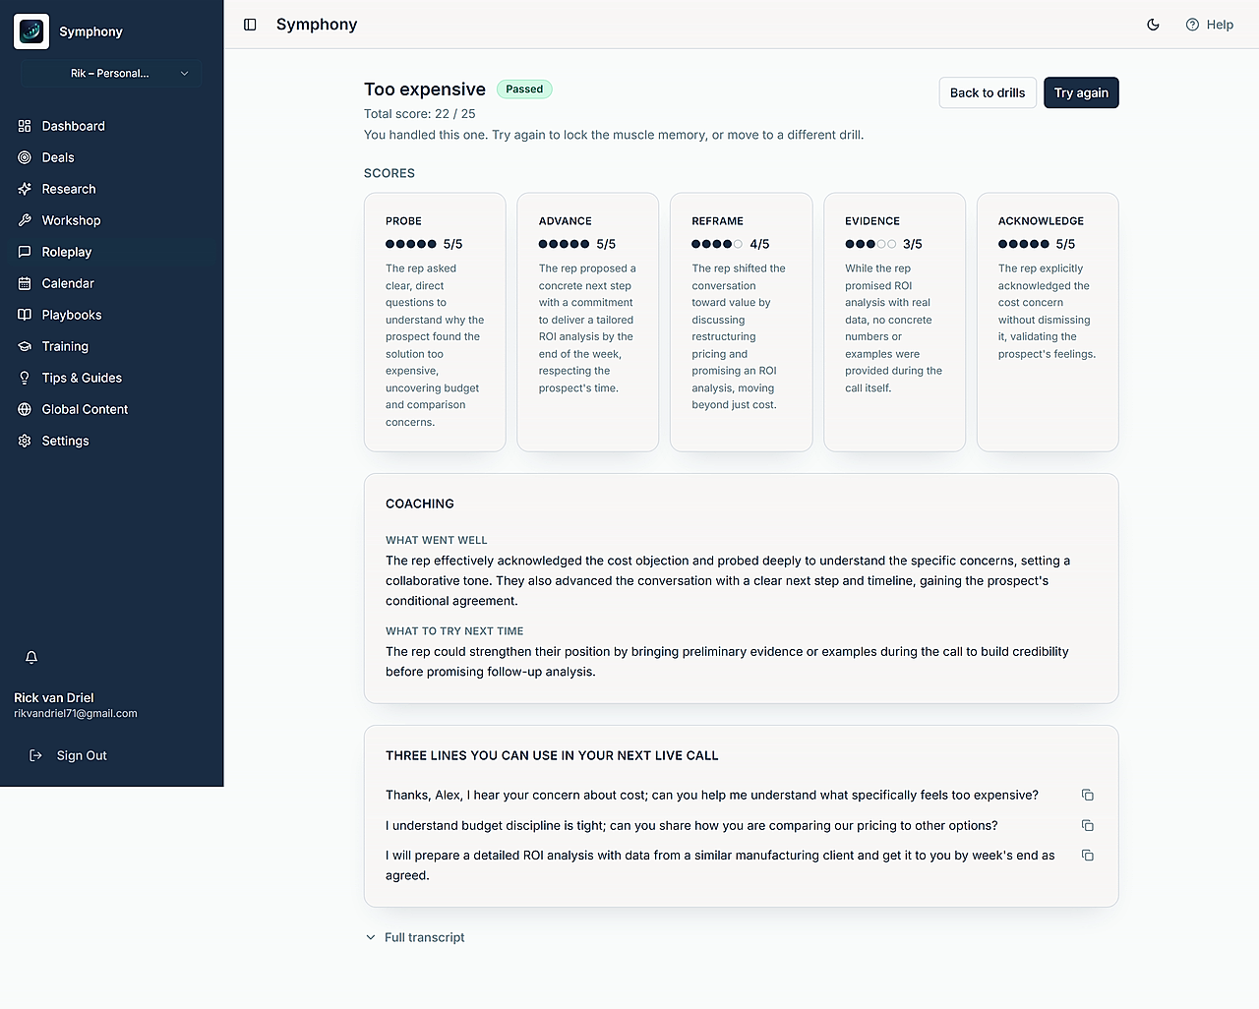
Task: Click the Help question mark icon
Action: (x=1192, y=25)
